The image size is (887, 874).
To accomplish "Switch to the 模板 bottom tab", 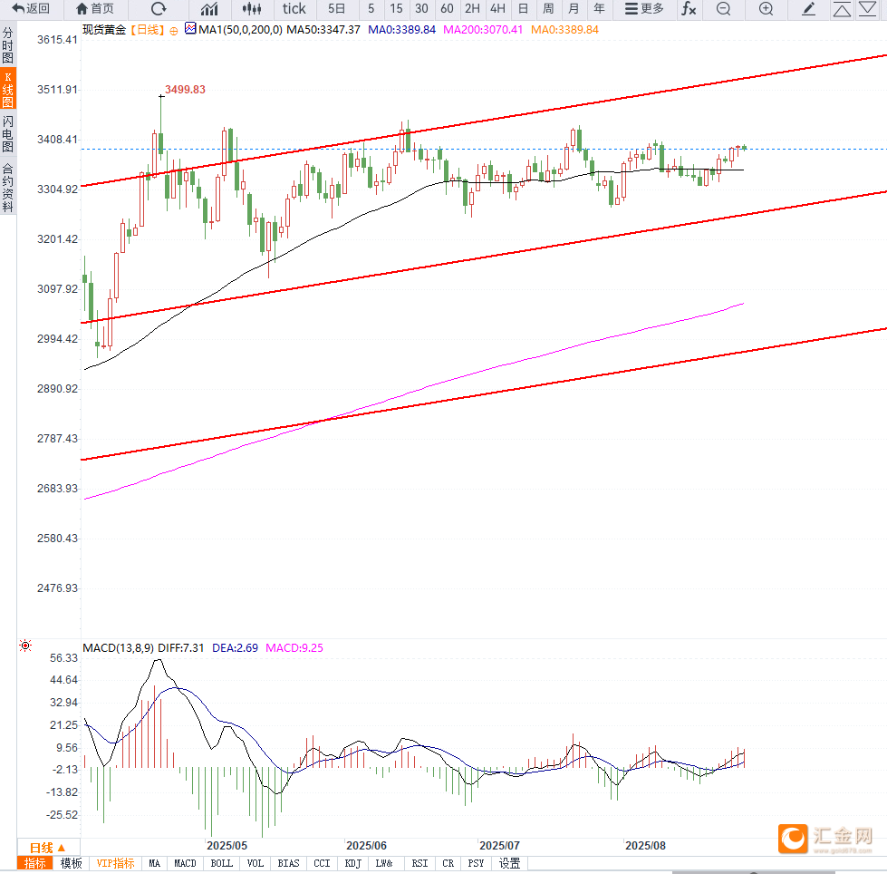I will [72, 863].
